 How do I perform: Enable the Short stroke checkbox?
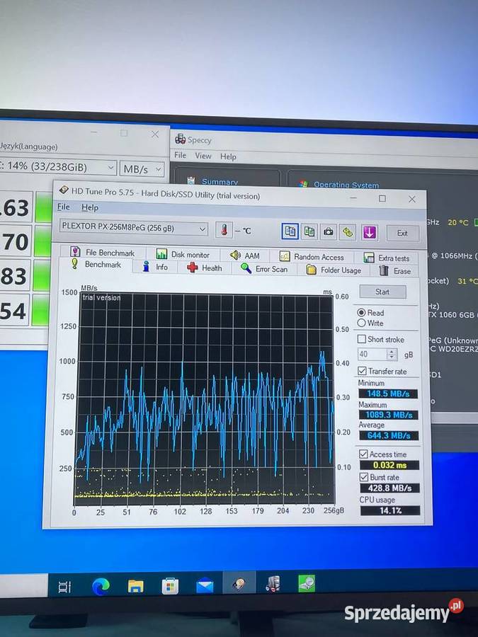(x=363, y=339)
